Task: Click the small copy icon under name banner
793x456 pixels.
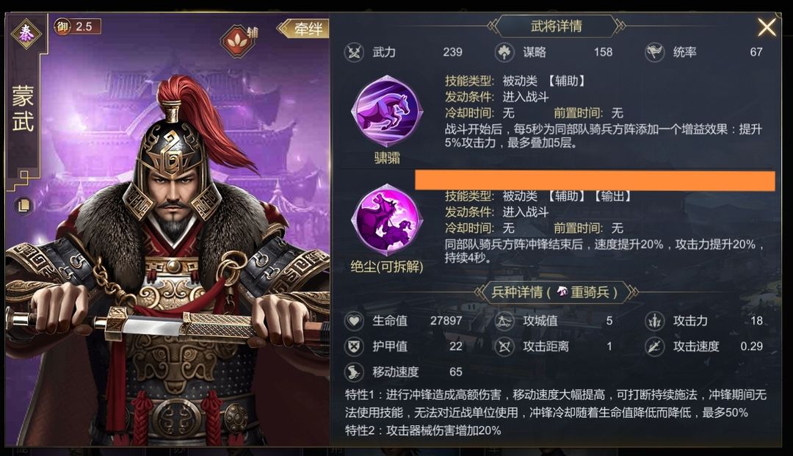Action: pos(23,206)
